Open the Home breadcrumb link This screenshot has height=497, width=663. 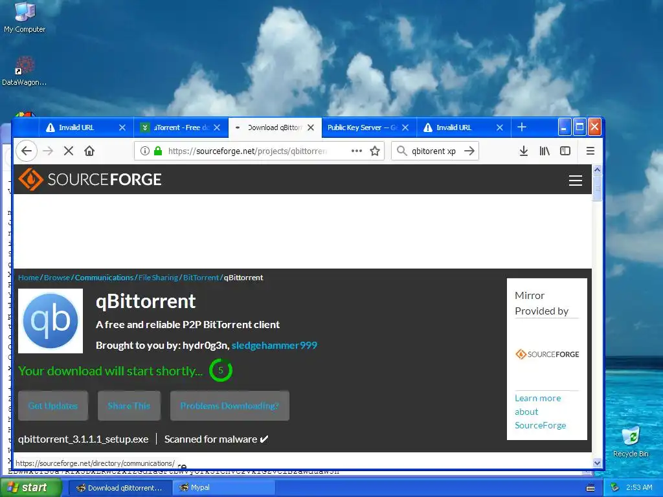[28, 278]
